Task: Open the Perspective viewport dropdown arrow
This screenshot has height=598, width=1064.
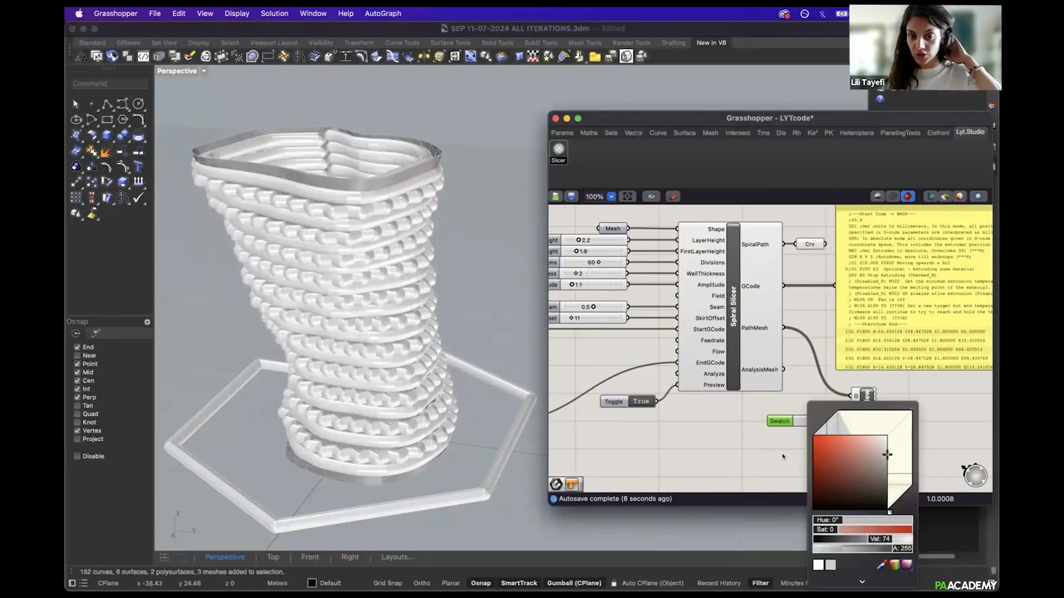Action: [x=204, y=71]
